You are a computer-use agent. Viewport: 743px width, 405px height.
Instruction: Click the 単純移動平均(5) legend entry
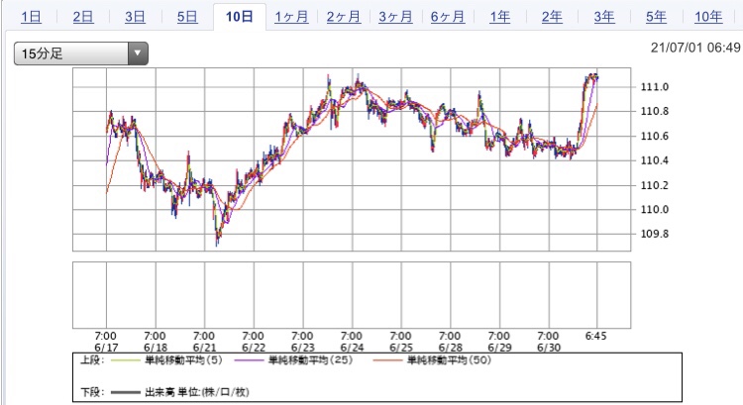pyautogui.click(x=183, y=360)
